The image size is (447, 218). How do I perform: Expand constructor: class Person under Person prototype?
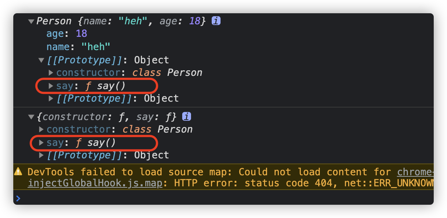[51, 73]
